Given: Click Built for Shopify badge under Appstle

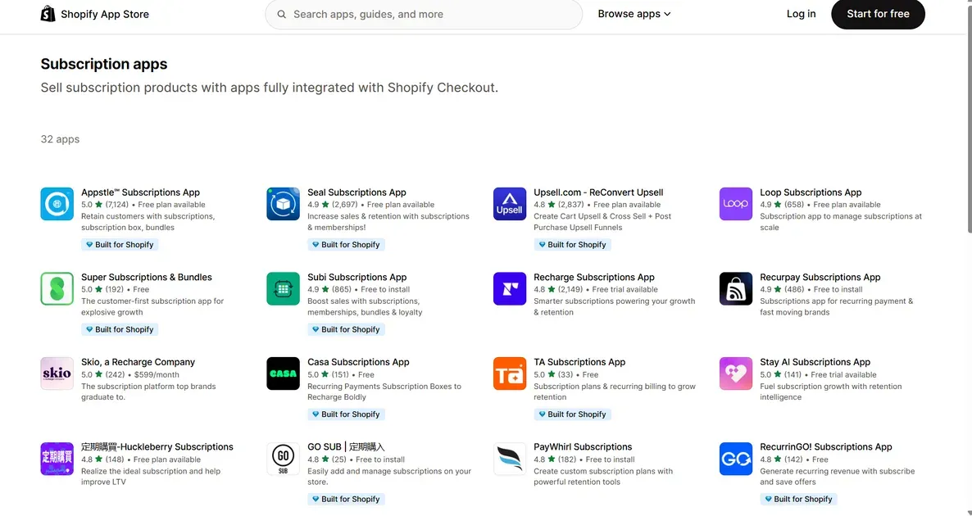Looking at the screenshot, I should (x=120, y=245).
